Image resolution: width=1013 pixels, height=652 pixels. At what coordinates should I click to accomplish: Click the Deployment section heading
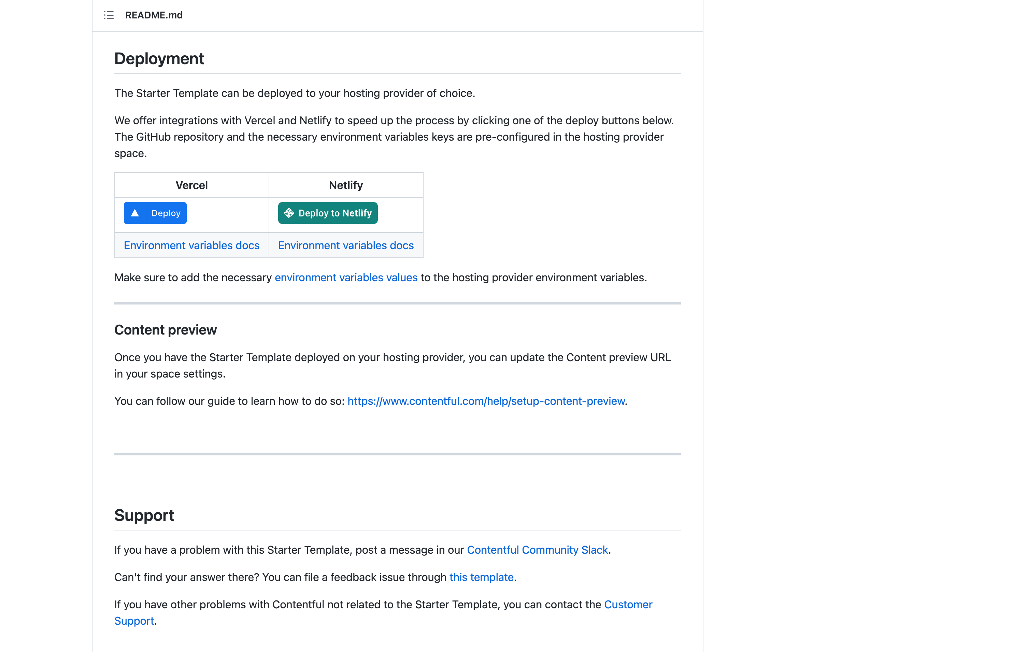(159, 58)
